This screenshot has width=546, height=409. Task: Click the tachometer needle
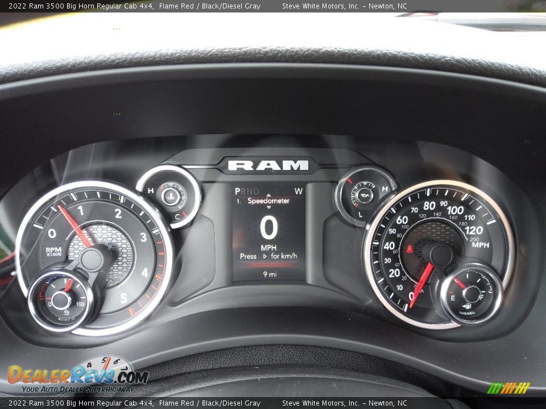(74, 226)
